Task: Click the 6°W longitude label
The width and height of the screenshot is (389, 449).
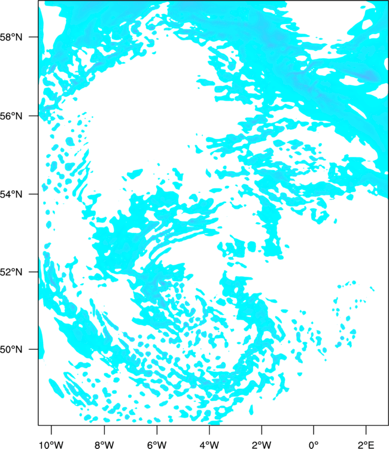Action: point(157,444)
